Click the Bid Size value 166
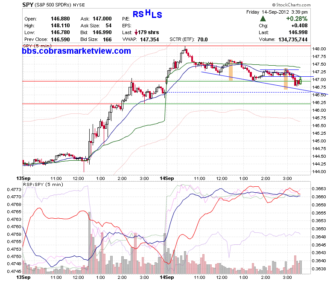 (107, 40)
